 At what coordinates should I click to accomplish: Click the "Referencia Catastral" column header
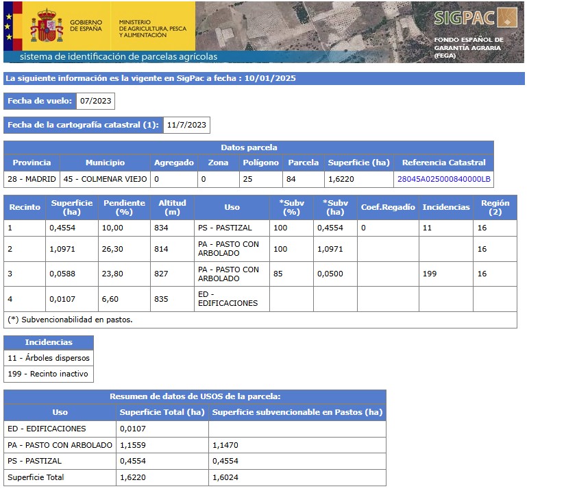443,163
